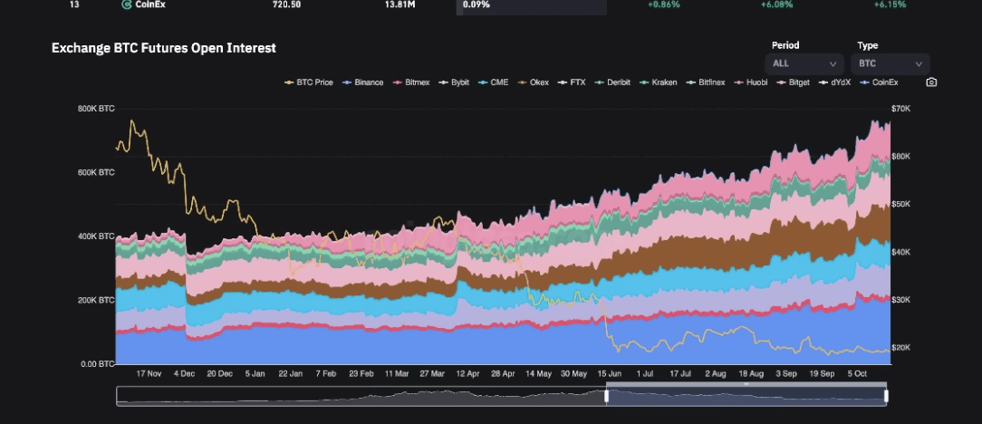Toggle Okex legend entry
The image size is (982, 424).
pos(533,82)
